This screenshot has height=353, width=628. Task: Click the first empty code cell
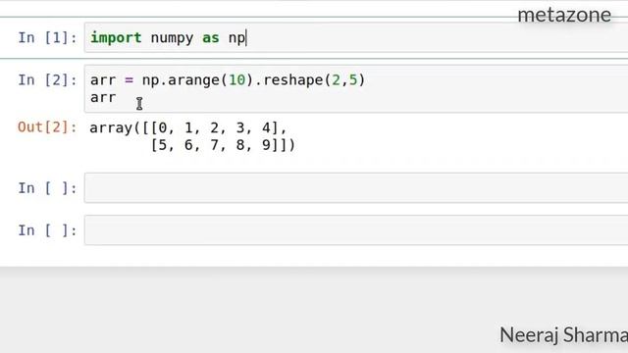(356, 187)
